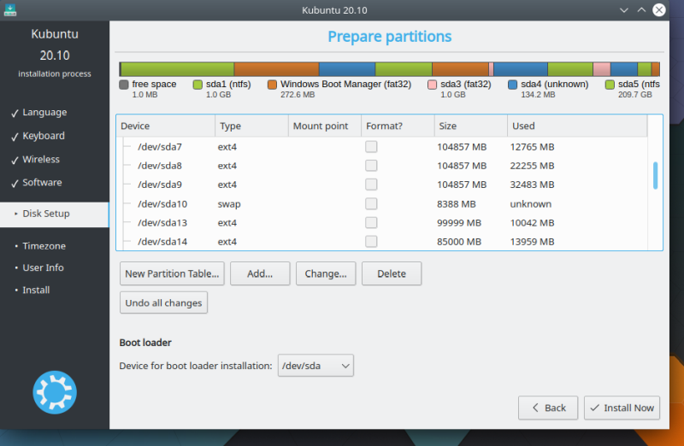Select the Wireless step in sidebar
Image resolution: width=684 pixels, height=446 pixels.
point(41,160)
